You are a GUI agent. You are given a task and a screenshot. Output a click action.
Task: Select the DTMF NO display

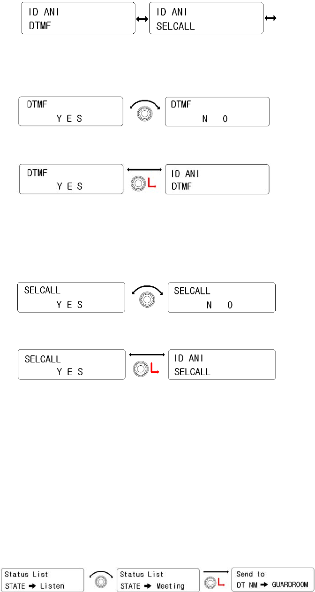217,111
